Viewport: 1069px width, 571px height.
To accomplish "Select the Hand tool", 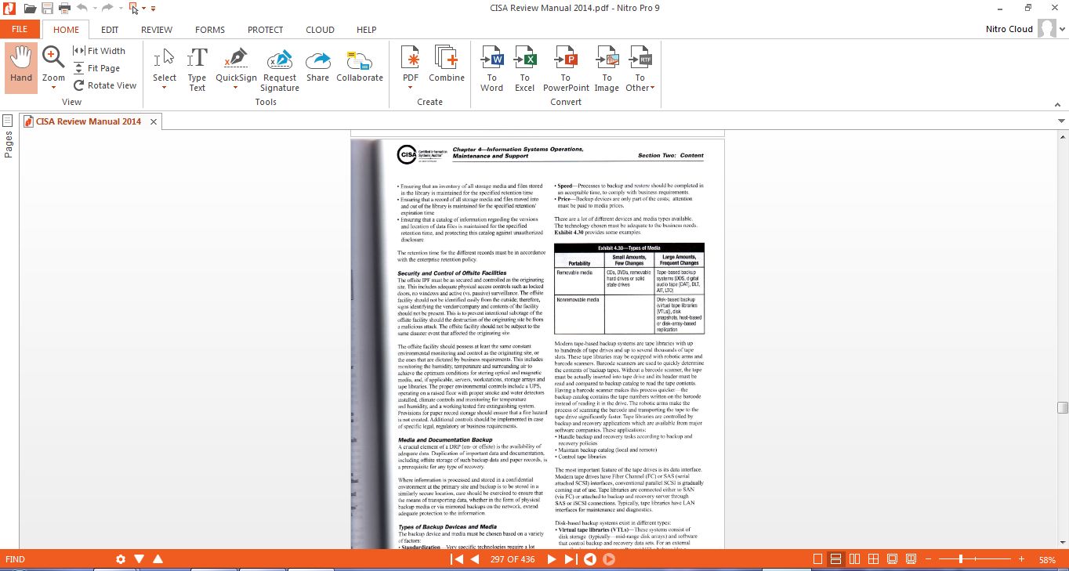I will 21,67.
